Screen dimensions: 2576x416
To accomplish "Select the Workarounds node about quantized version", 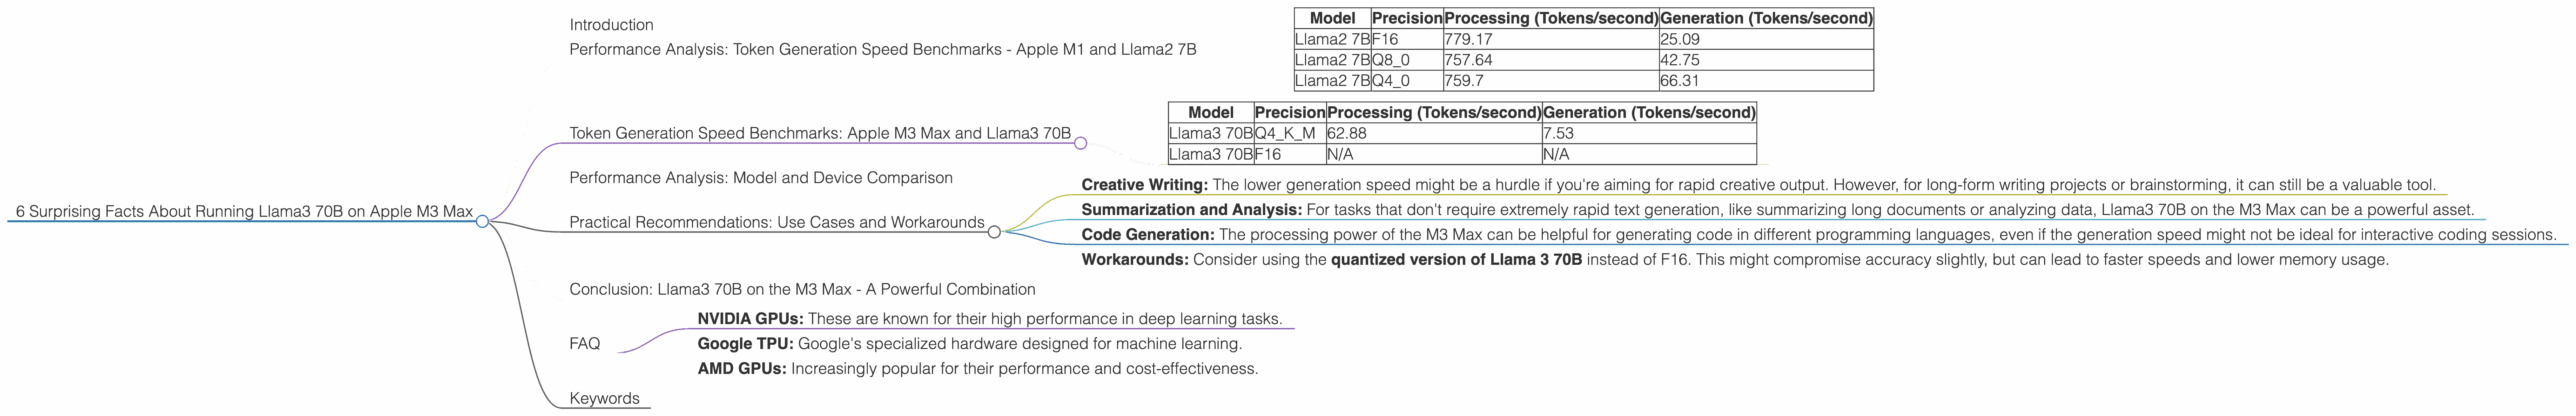I will (1734, 260).
